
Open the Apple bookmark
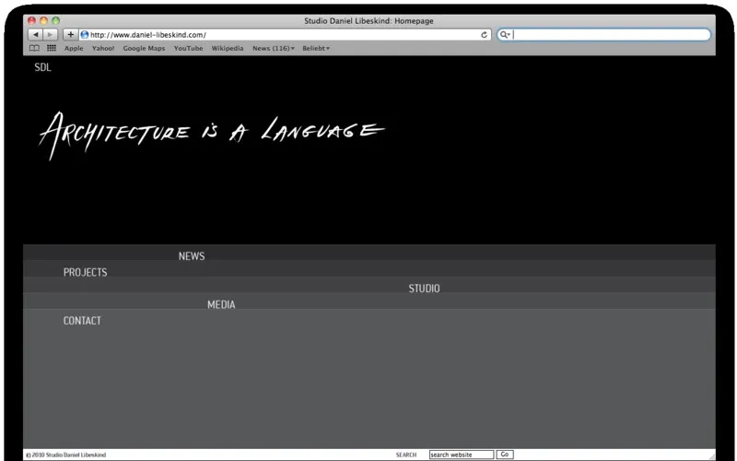pyautogui.click(x=74, y=48)
